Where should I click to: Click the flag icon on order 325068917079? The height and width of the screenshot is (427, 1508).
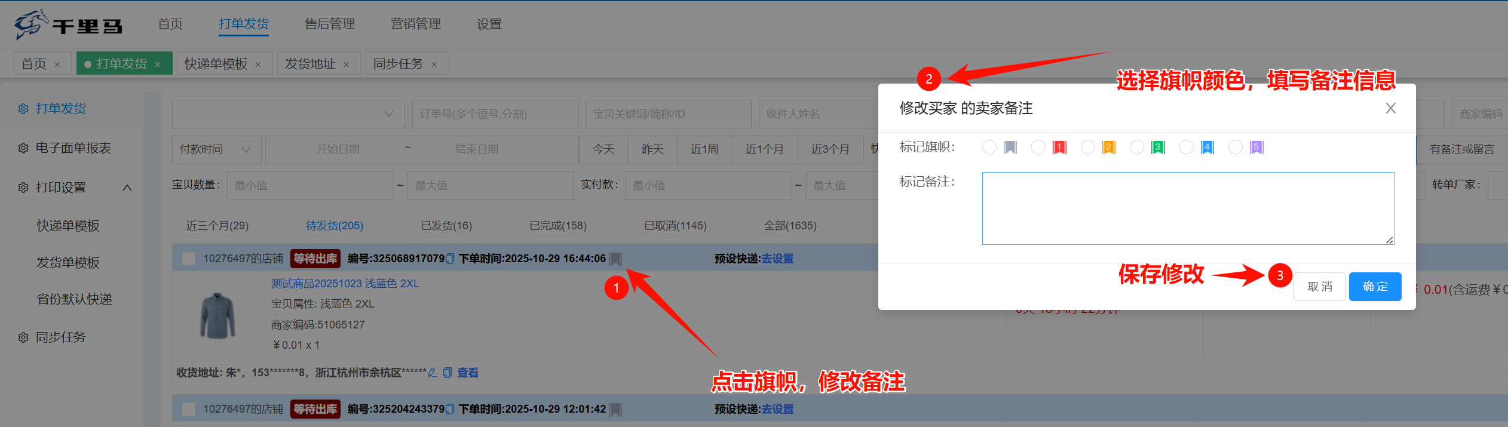[615, 259]
